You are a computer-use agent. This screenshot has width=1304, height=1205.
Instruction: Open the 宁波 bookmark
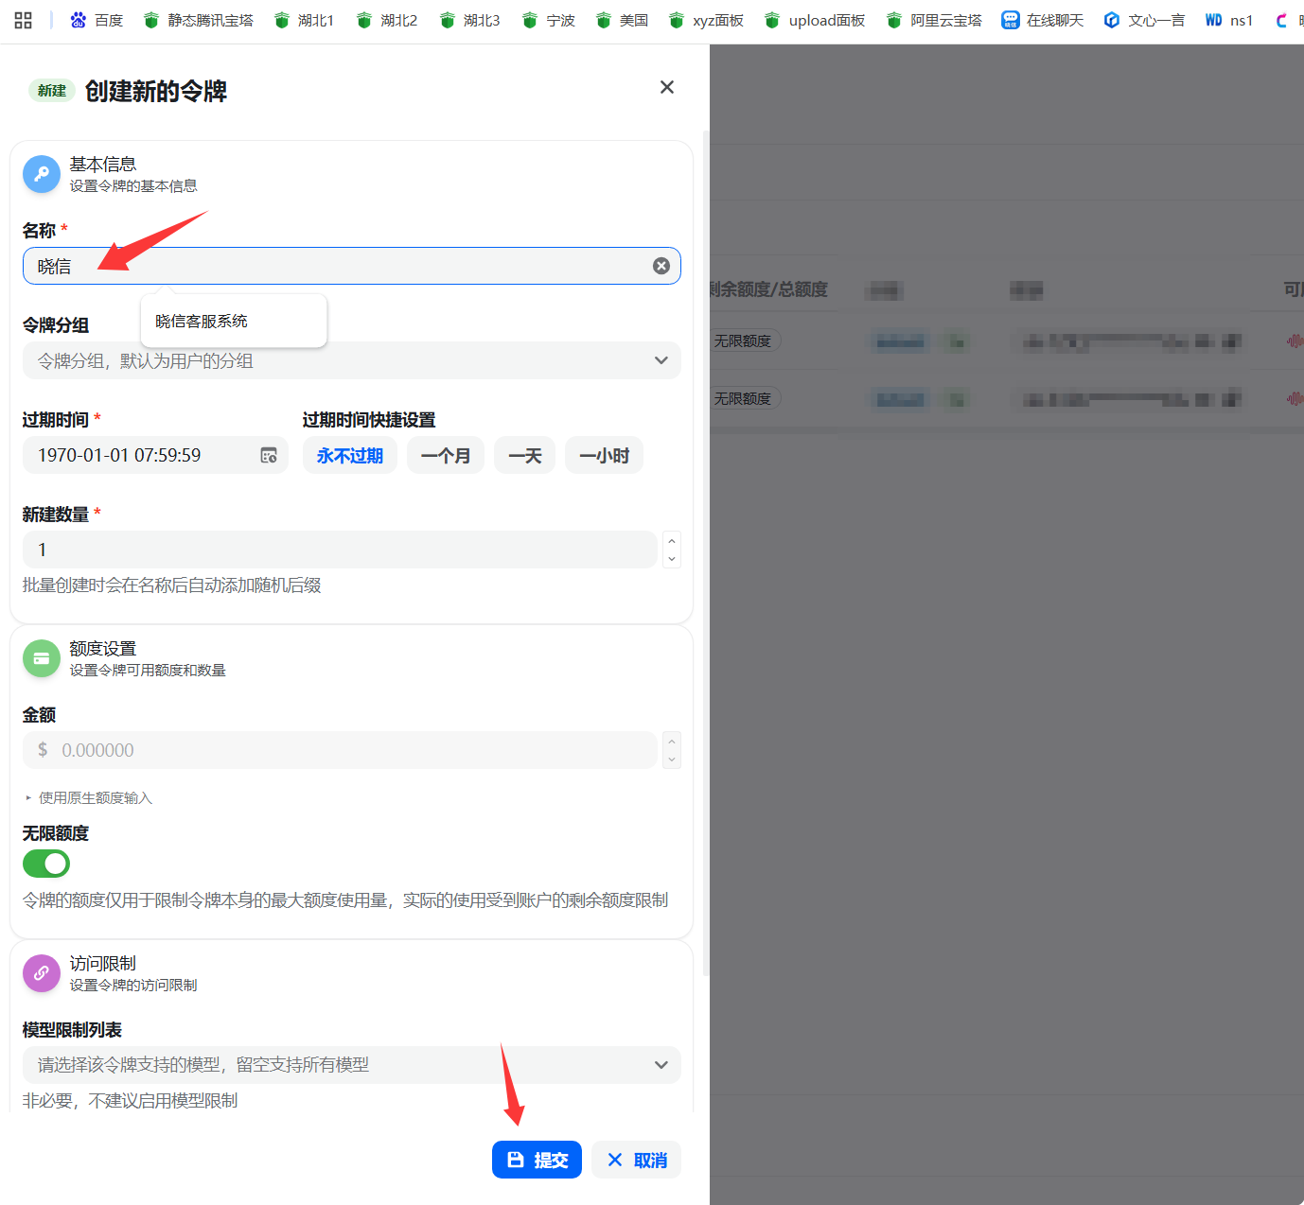(x=549, y=20)
